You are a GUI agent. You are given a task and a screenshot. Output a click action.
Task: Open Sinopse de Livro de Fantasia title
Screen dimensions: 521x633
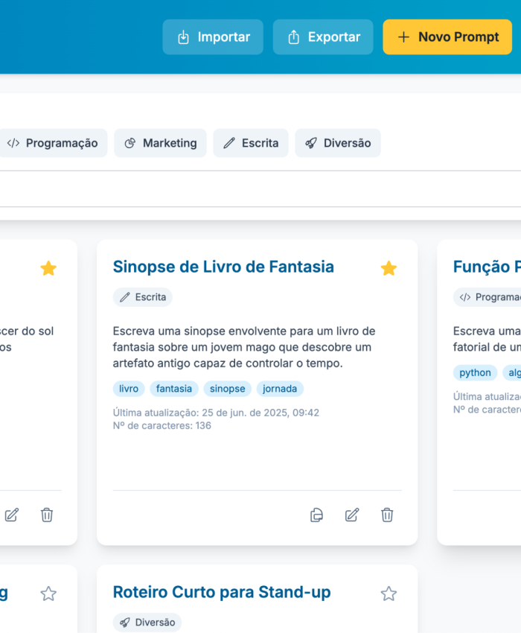pyautogui.click(x=223, y=267)
